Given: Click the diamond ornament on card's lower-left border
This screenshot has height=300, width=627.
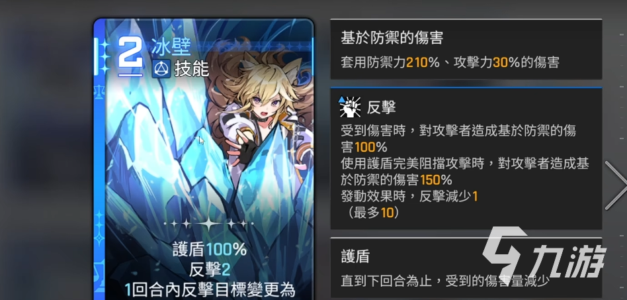Looking at the screenshot, I should [99, 238].
